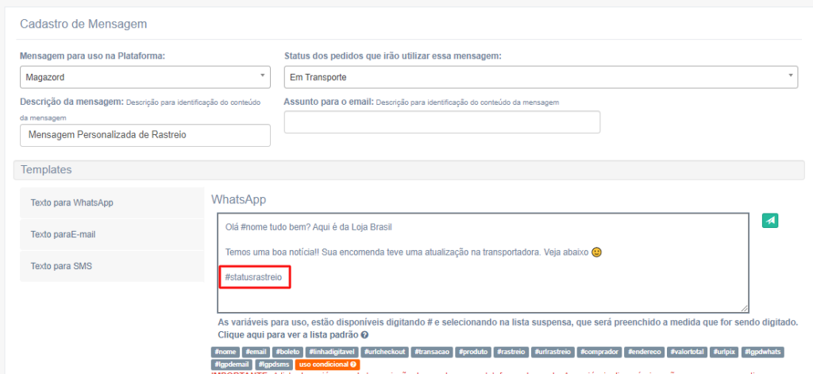This screenshot has width=813, height=374.
Task: Click the 'Cadastro de Mensagem' heading
Action: click(83, 24)
